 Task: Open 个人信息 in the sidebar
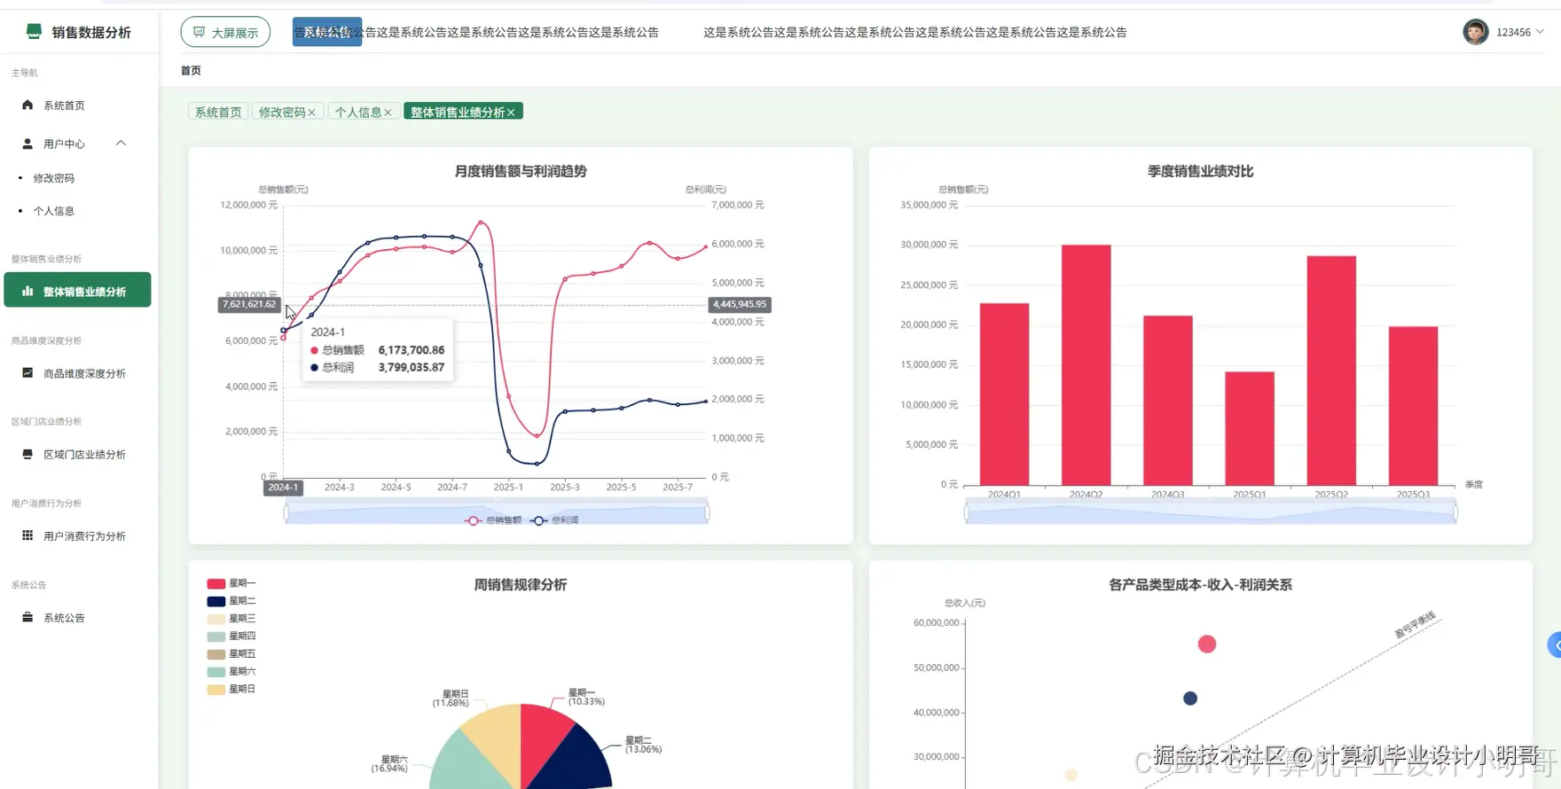(x=54, y=211)
